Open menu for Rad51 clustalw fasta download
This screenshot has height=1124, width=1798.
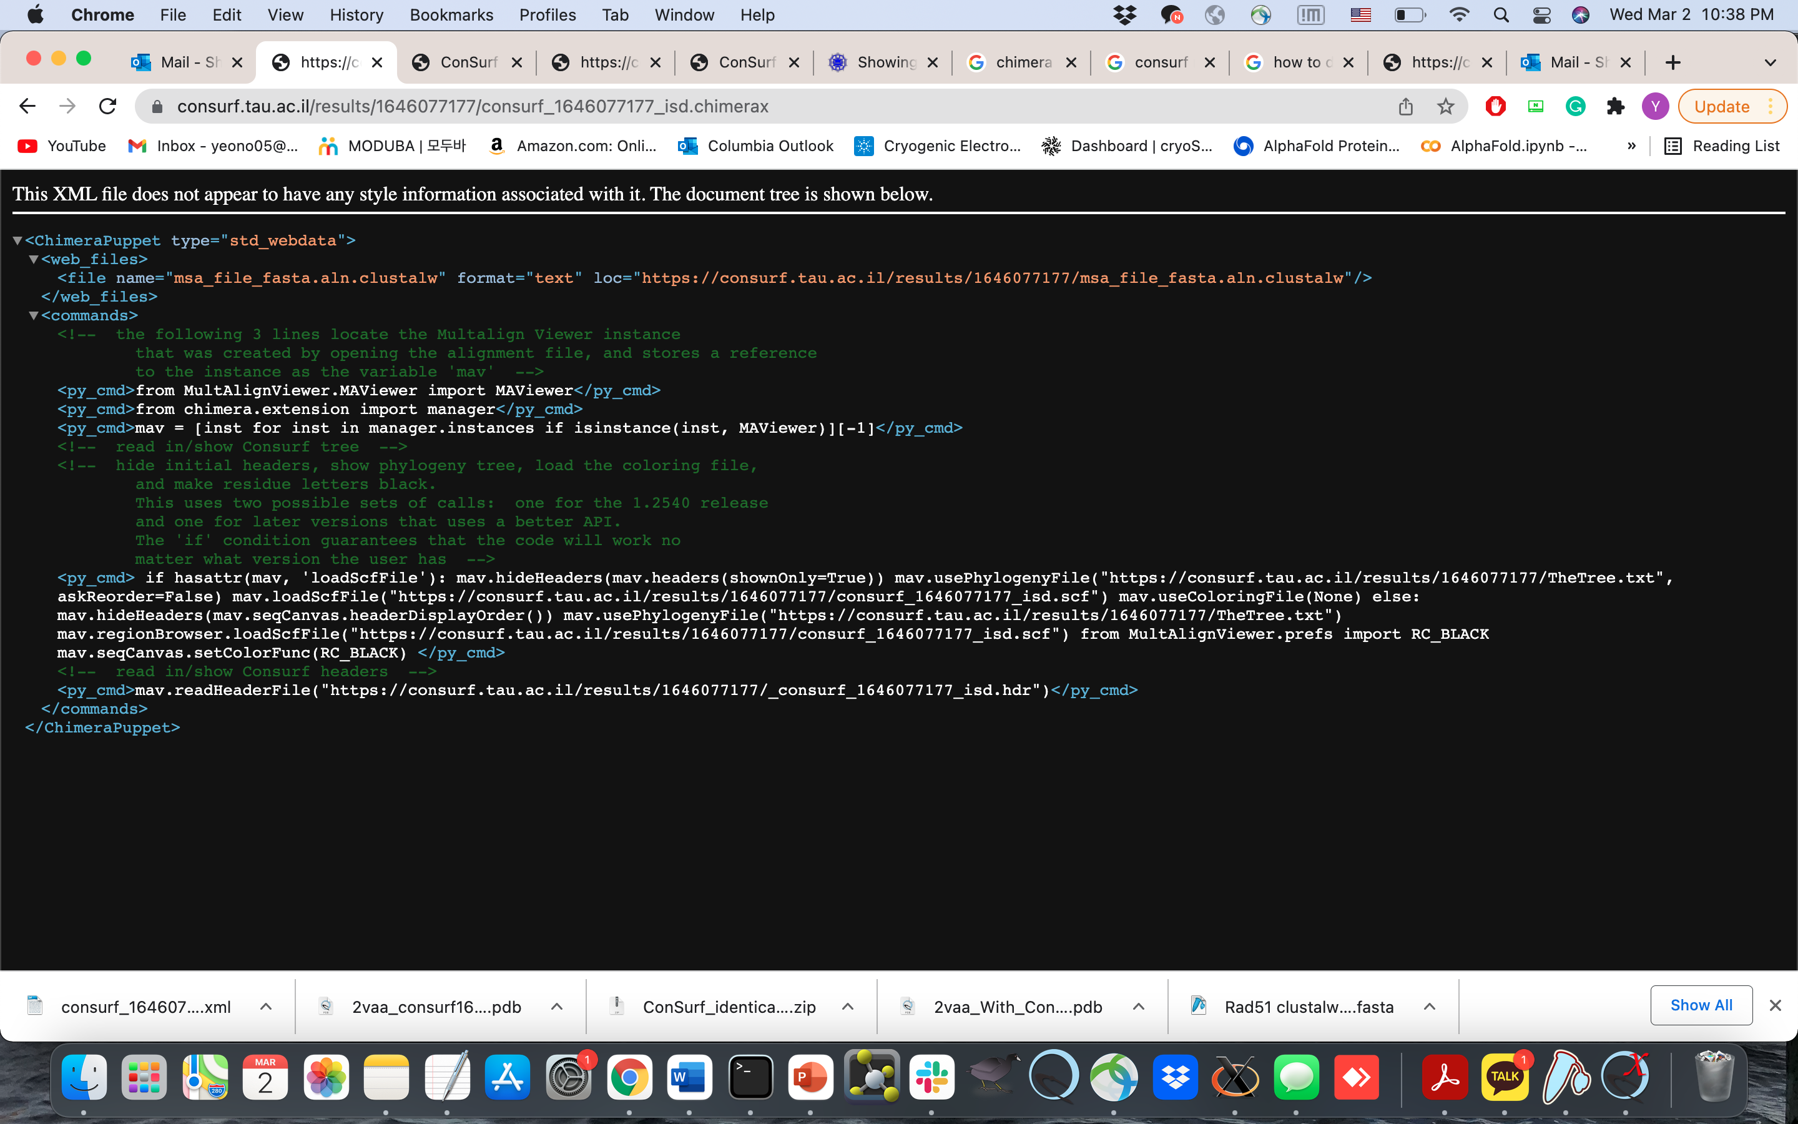coord(1429,1007)
